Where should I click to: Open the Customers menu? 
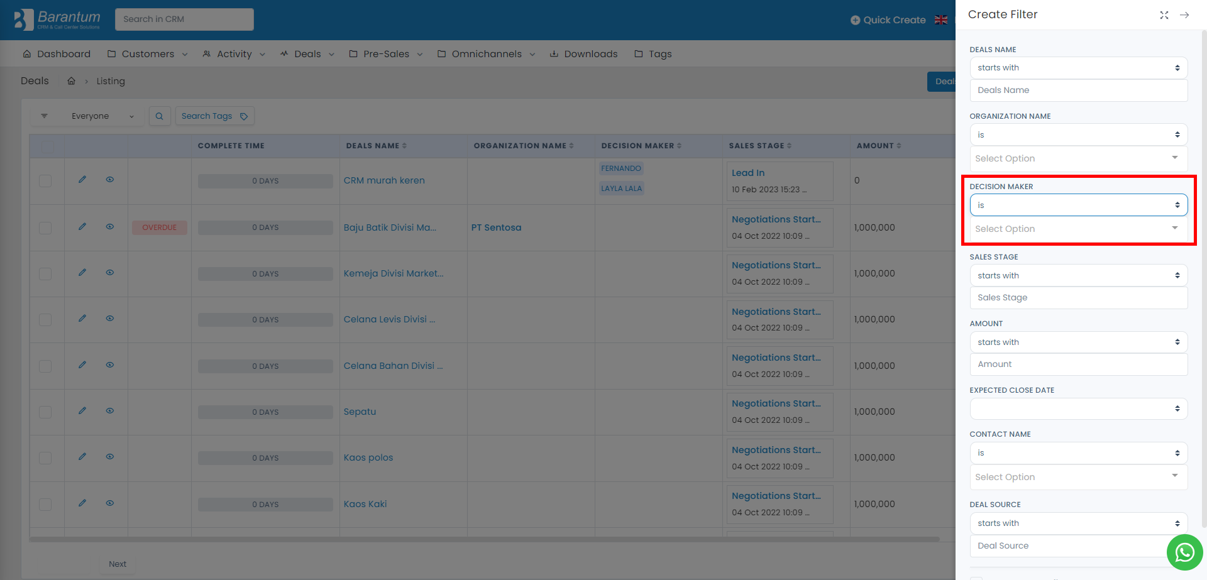tap(148, 54)
